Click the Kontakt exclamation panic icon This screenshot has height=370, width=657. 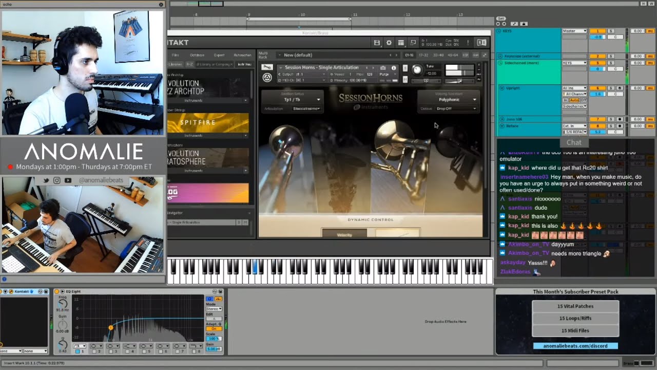coord(468,43)
